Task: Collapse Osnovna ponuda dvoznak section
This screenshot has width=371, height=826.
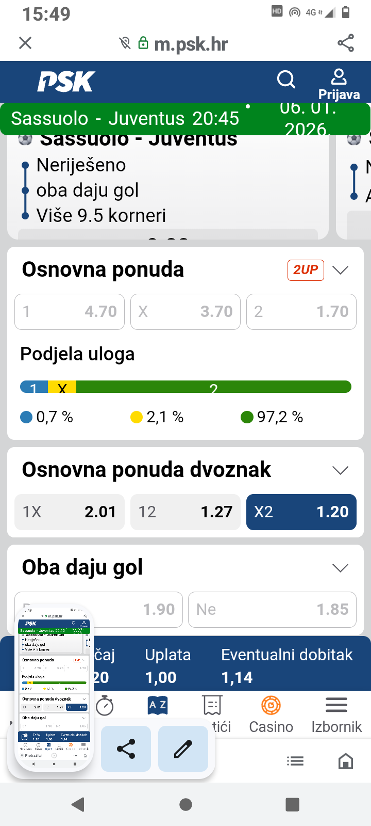Action: [341, 470]
